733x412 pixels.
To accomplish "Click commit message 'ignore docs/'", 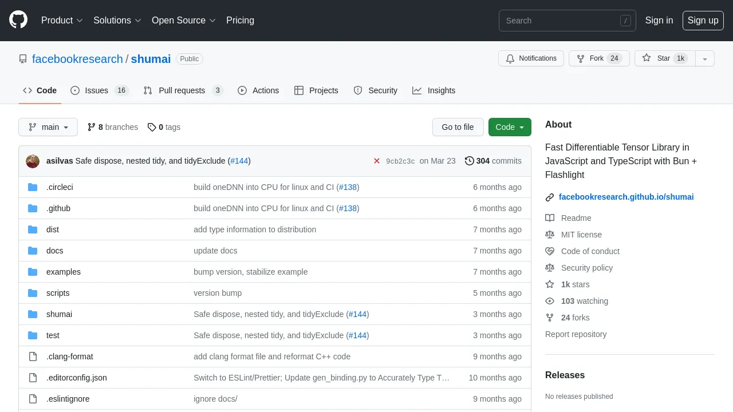I will point(215,399).
